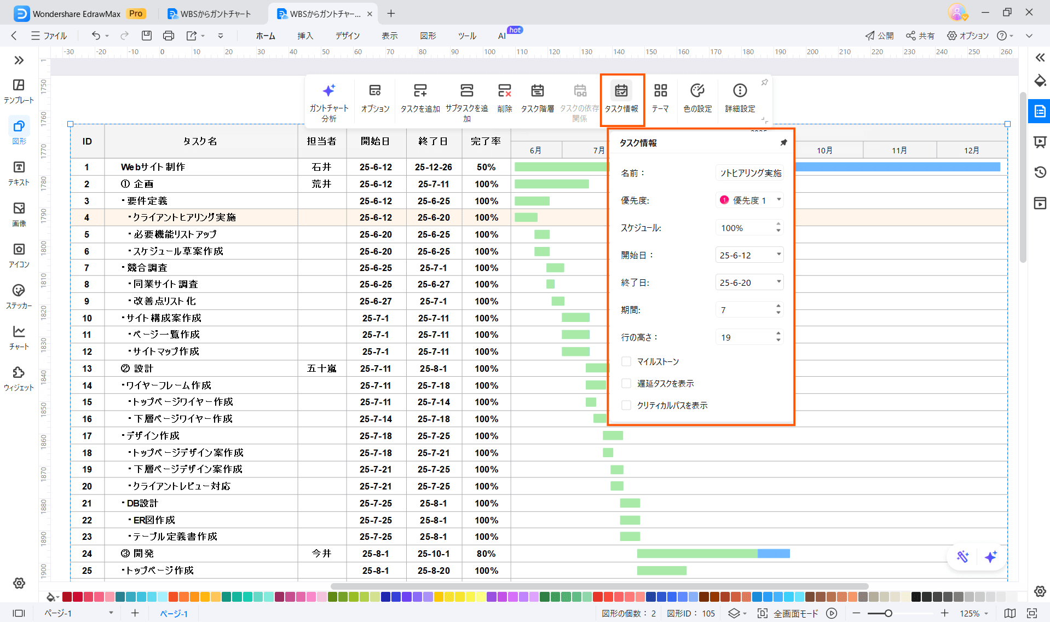Click the 名前 text field in タスク情報
Screen dimensions: 1050x622
(x=749, y=173)
